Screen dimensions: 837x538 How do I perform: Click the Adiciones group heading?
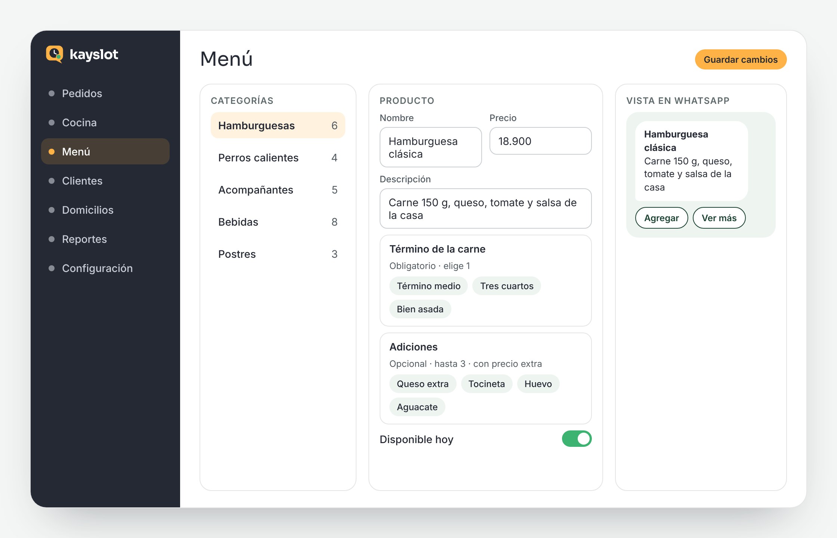(413, 347)
